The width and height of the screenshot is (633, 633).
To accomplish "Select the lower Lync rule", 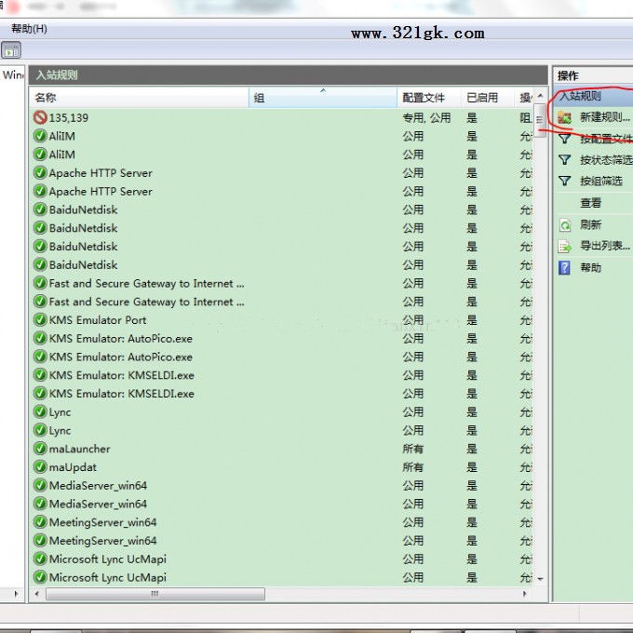I will [281, 430].
